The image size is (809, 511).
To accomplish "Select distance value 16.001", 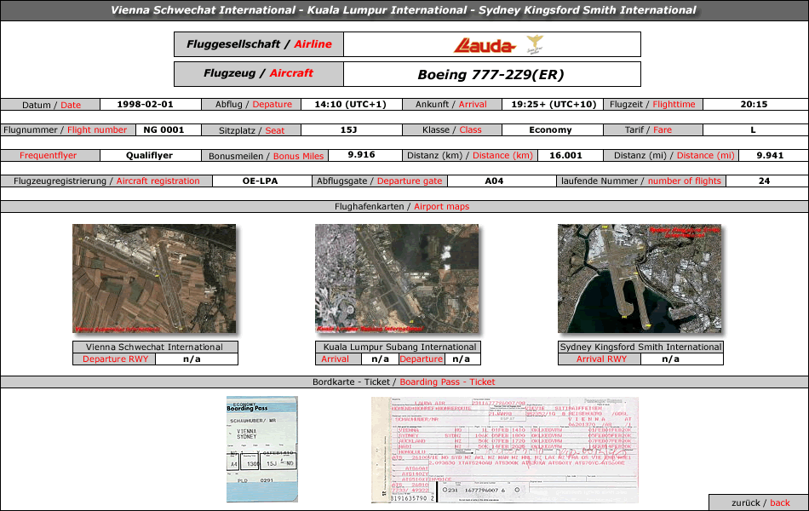I will (x=565, y=155).
